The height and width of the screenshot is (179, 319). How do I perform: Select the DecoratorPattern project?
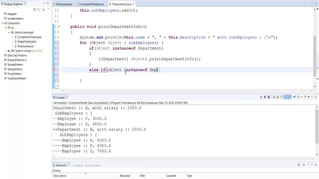pos(17,55)
